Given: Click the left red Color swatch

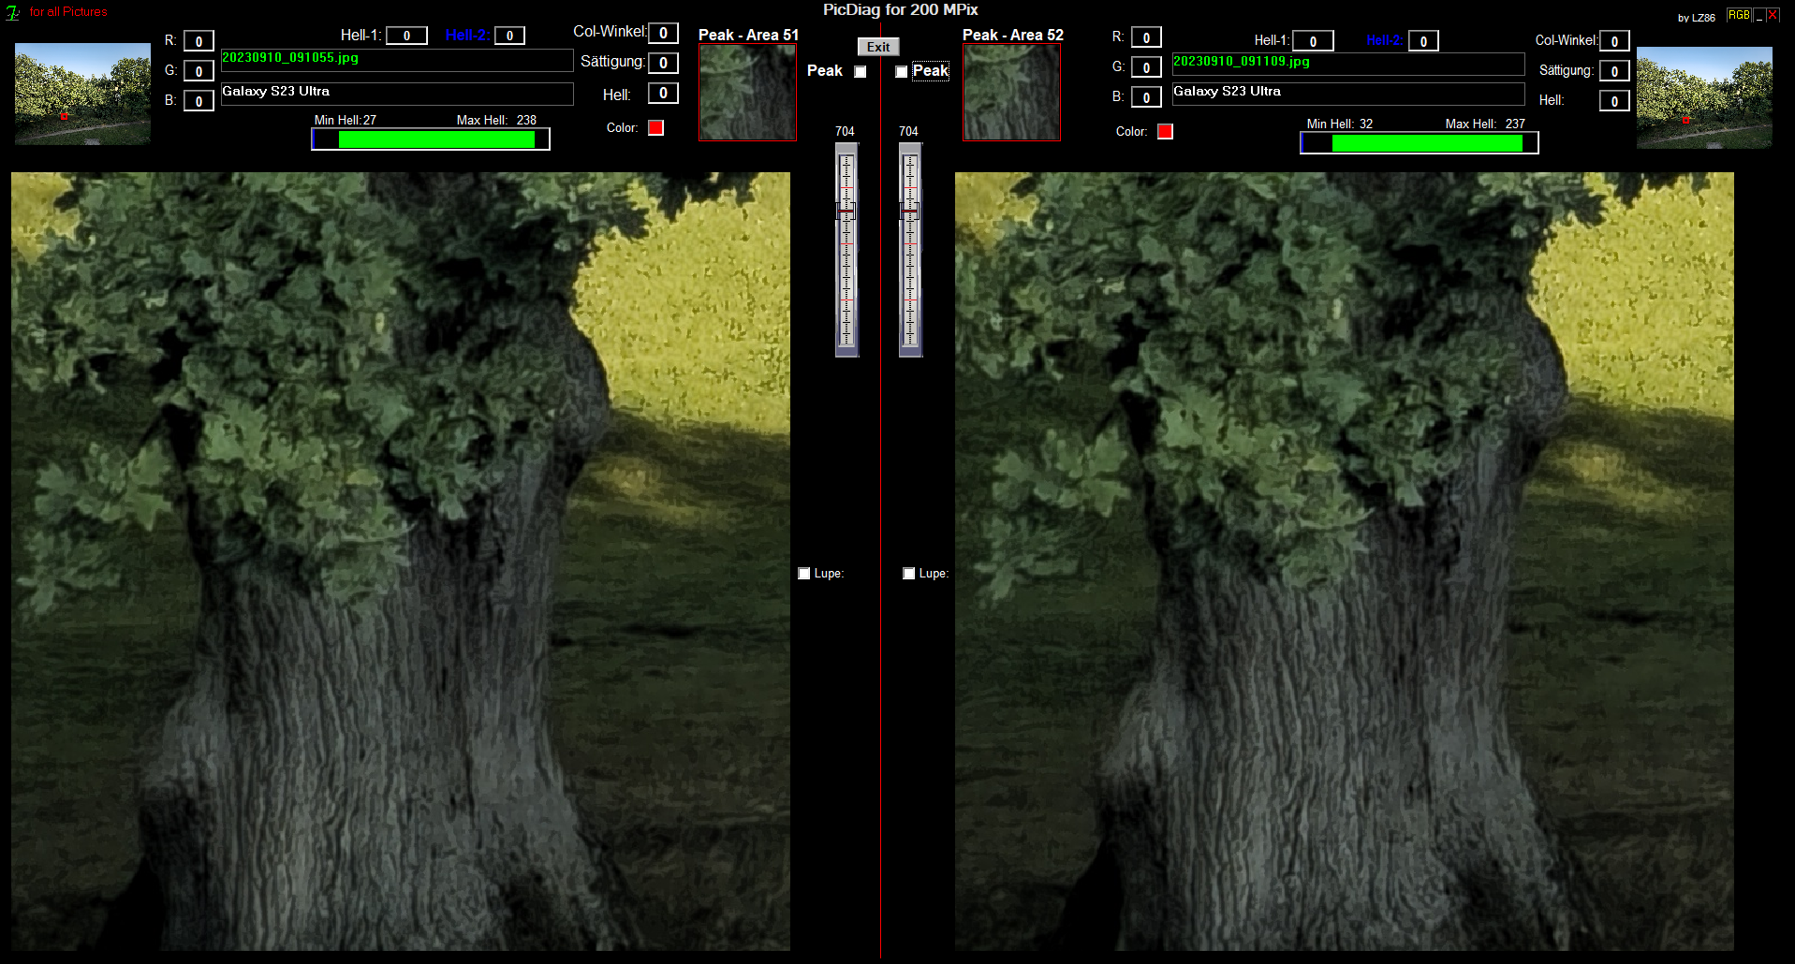Looking at the screenshot, I should (x=655, y=128).
